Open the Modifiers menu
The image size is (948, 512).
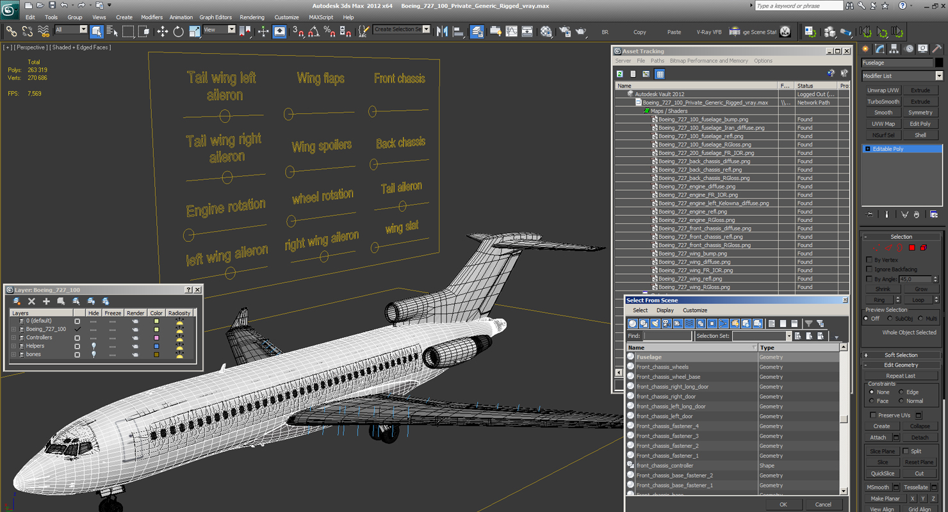click(152, 17)
